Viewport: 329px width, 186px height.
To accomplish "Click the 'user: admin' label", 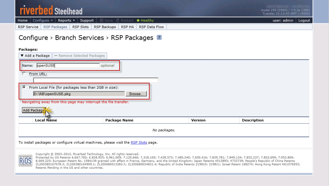I will pos(283,20).
